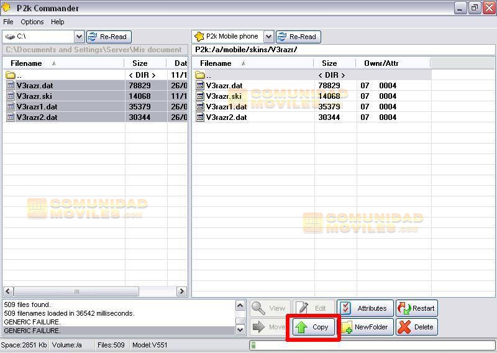
Task: Click the green arrow Copy button
Action: pyautogui.click(x=314, y=327)
